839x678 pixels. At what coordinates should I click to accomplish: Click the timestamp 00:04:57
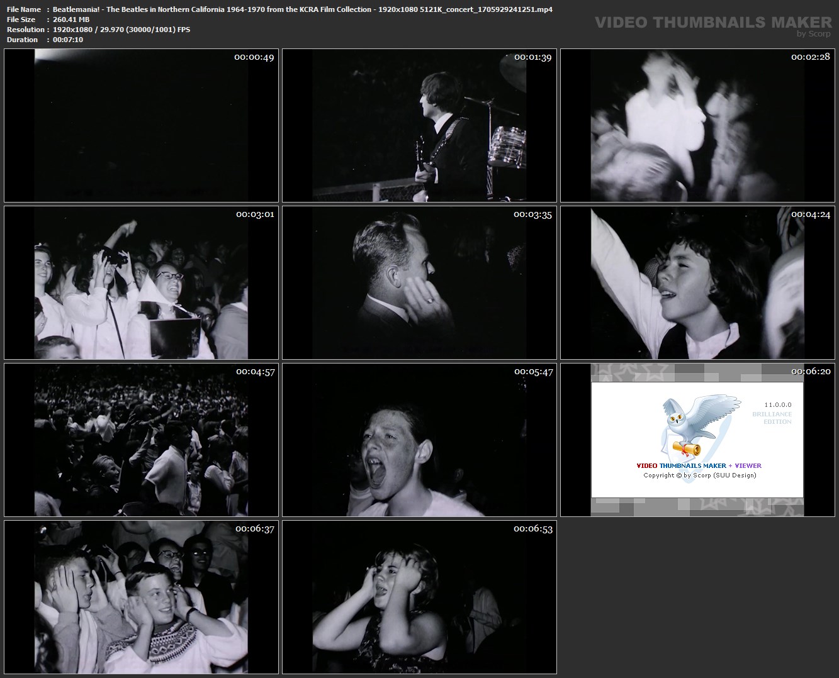coord(255,372)
